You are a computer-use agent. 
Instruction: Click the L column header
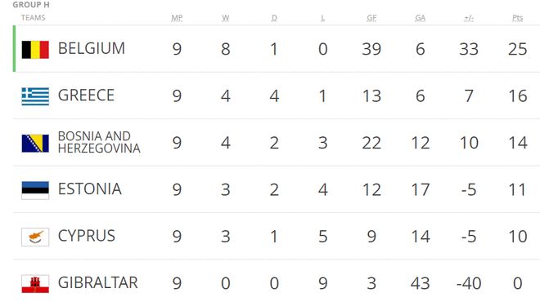(322, 18)
